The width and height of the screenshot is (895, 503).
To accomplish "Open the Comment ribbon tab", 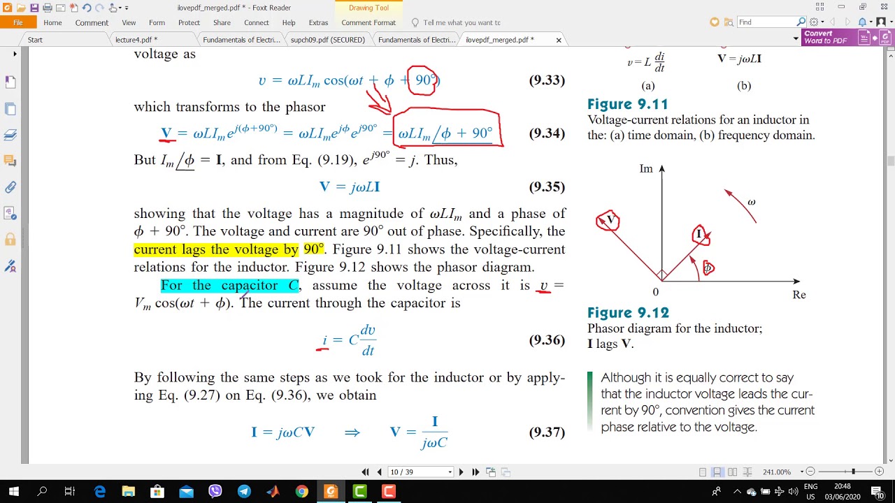I will pyautogui.click(x=92, y=22).
